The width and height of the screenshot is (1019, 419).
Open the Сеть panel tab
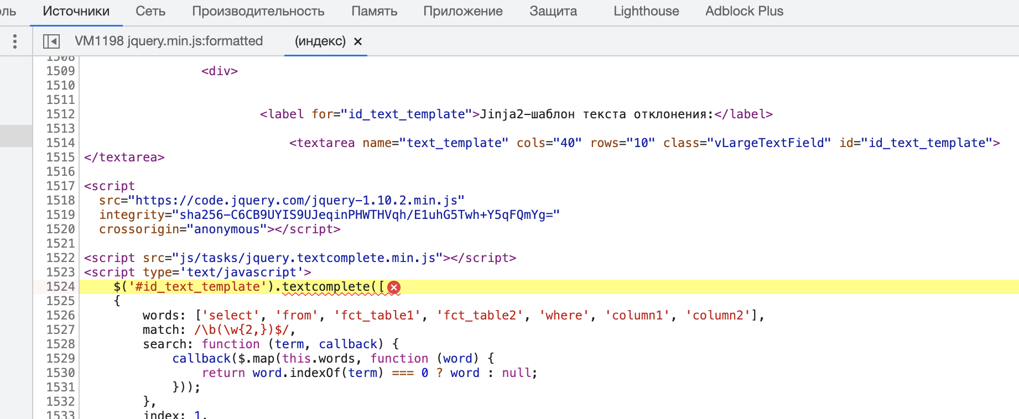pos(150,11)
